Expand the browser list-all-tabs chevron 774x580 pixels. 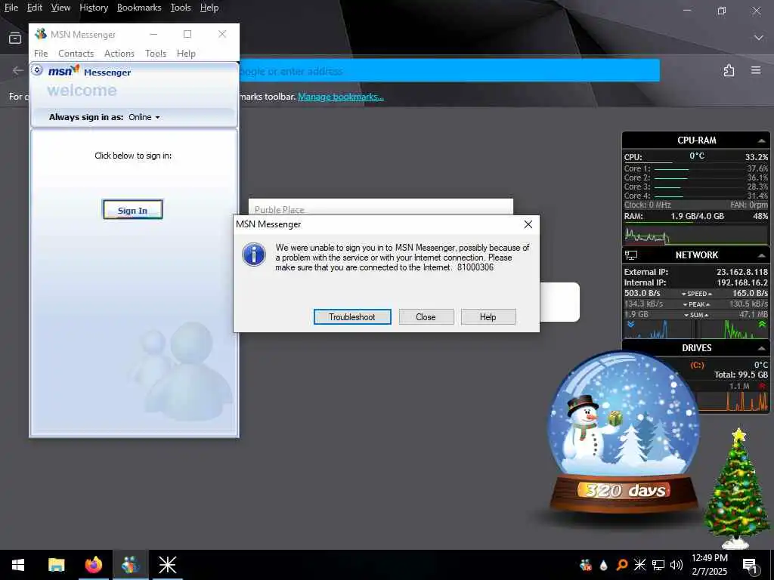758,38
